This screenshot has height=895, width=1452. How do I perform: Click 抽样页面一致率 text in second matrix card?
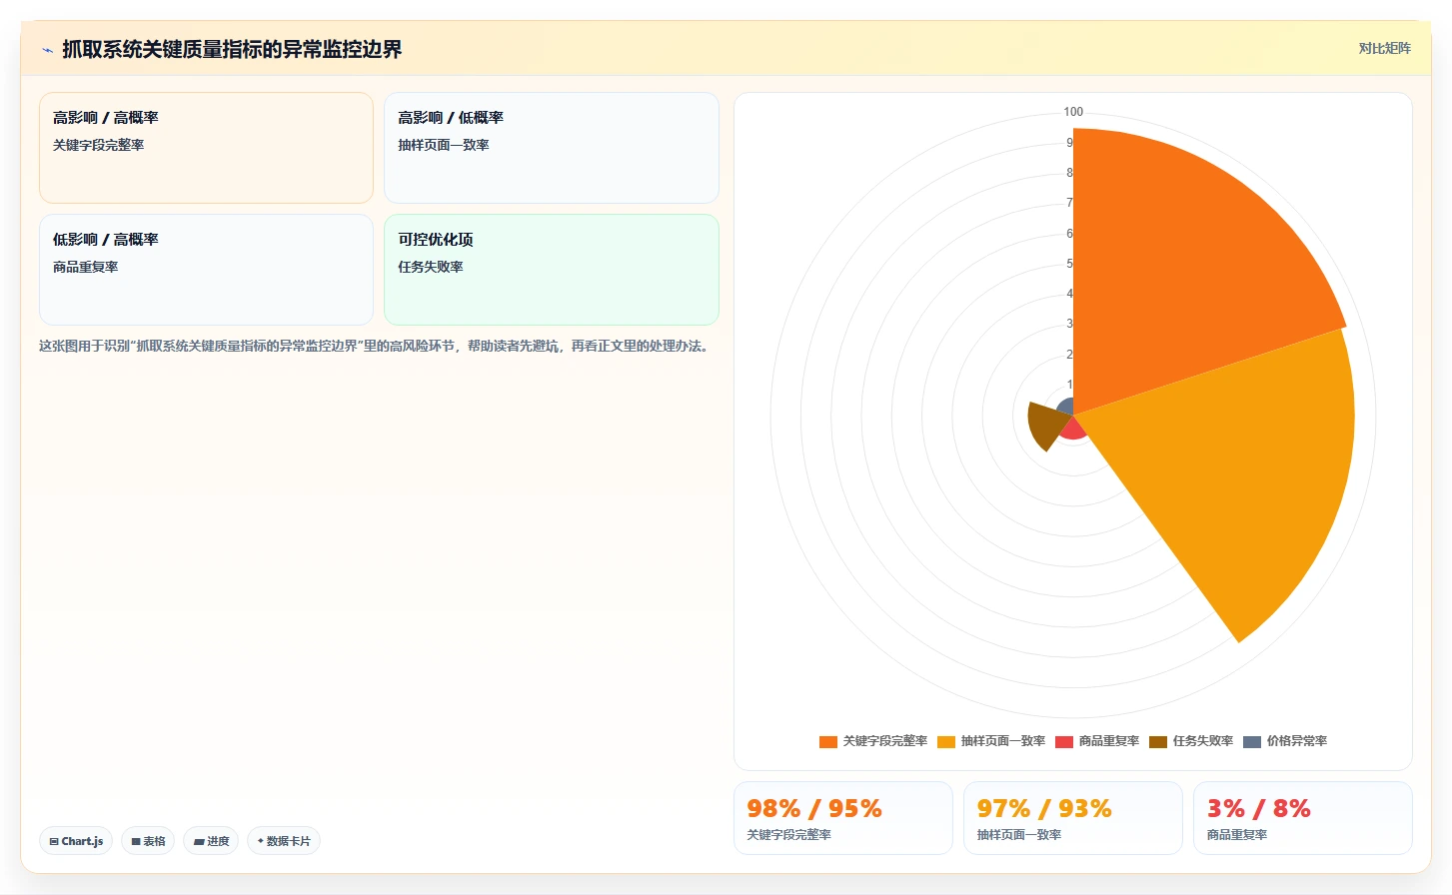443,145
